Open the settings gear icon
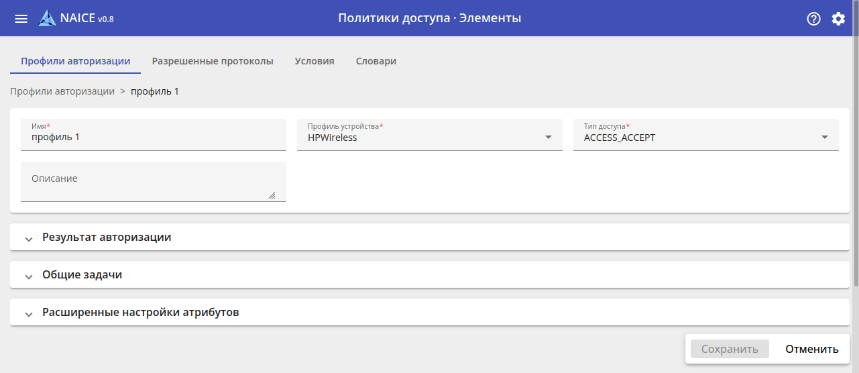This screenshot has height=373, width=859. [838, 19]
